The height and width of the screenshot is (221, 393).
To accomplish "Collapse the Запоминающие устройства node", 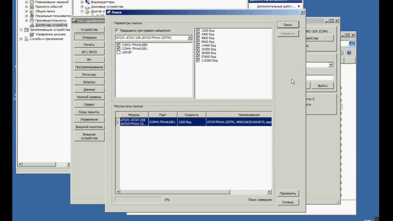I will pos(21,30).
